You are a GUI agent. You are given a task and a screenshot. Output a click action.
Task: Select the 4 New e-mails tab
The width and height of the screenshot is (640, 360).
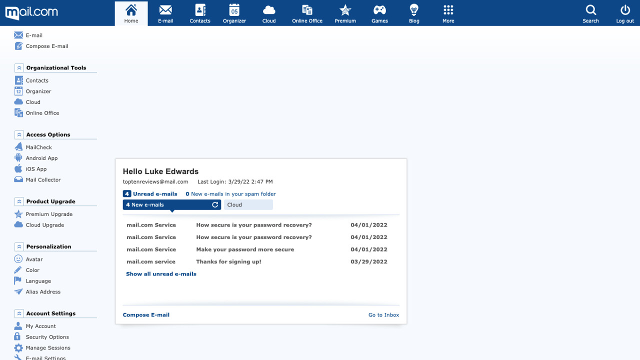[x=171, y=204]
